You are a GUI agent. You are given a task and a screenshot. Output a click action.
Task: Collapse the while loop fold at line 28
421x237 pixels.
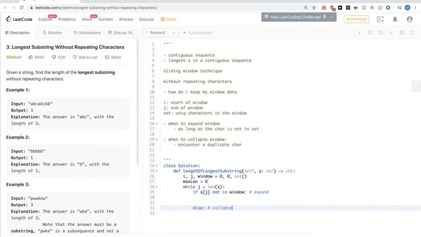[x=157, y=187]
